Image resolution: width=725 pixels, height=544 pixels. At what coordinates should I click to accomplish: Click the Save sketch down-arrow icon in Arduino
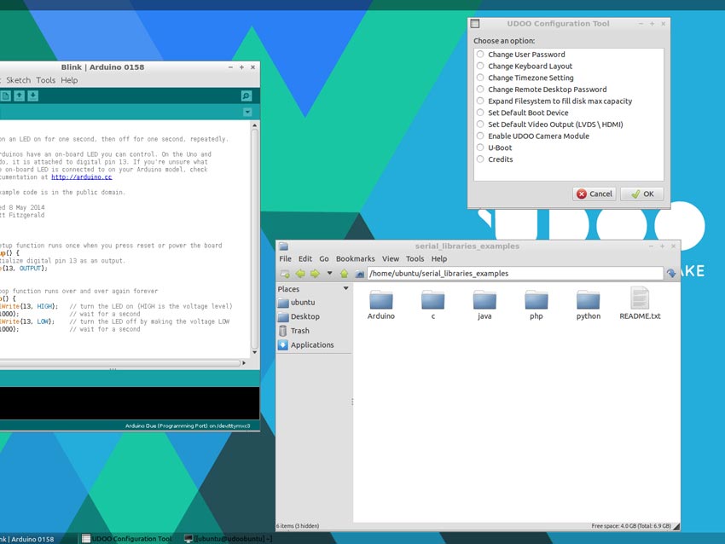[32, 95]
